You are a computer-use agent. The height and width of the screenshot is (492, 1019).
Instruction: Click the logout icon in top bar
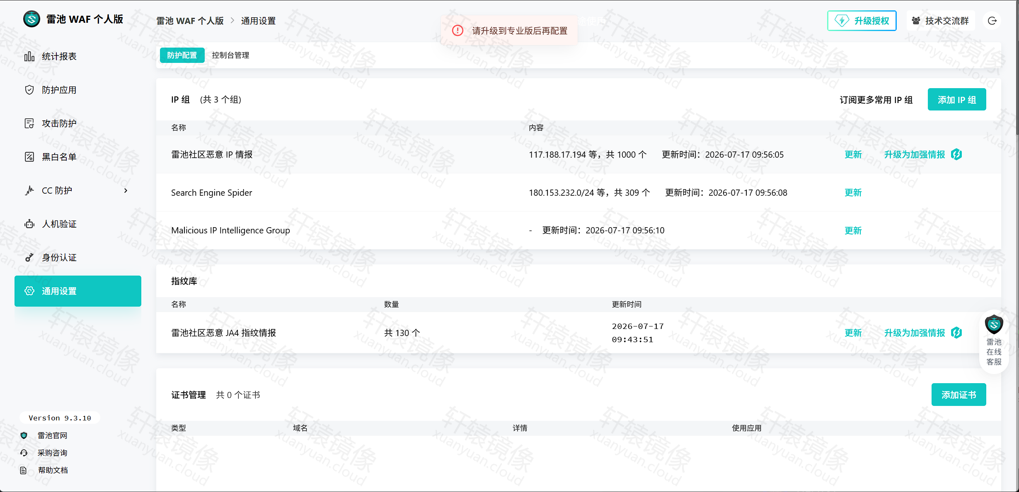point(992,21)
